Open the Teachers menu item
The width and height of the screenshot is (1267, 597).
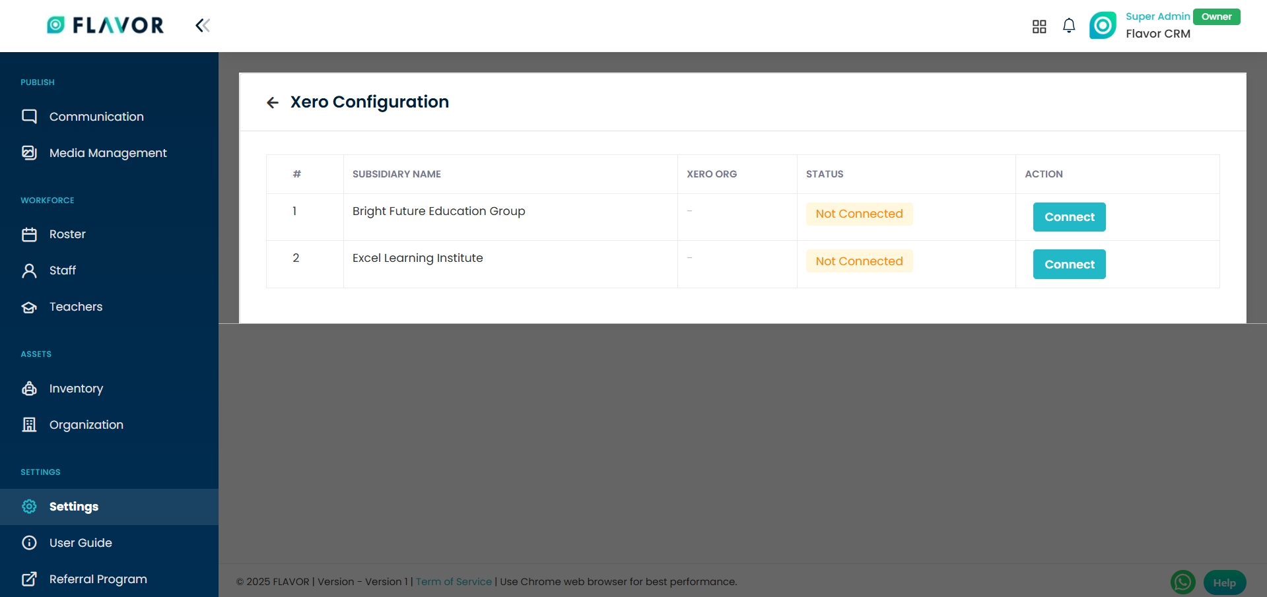[x=76, y=307]
